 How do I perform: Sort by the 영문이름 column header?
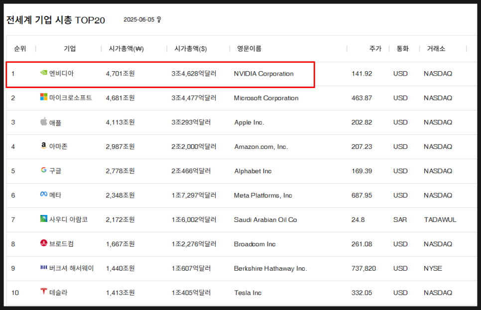[249, 49]
